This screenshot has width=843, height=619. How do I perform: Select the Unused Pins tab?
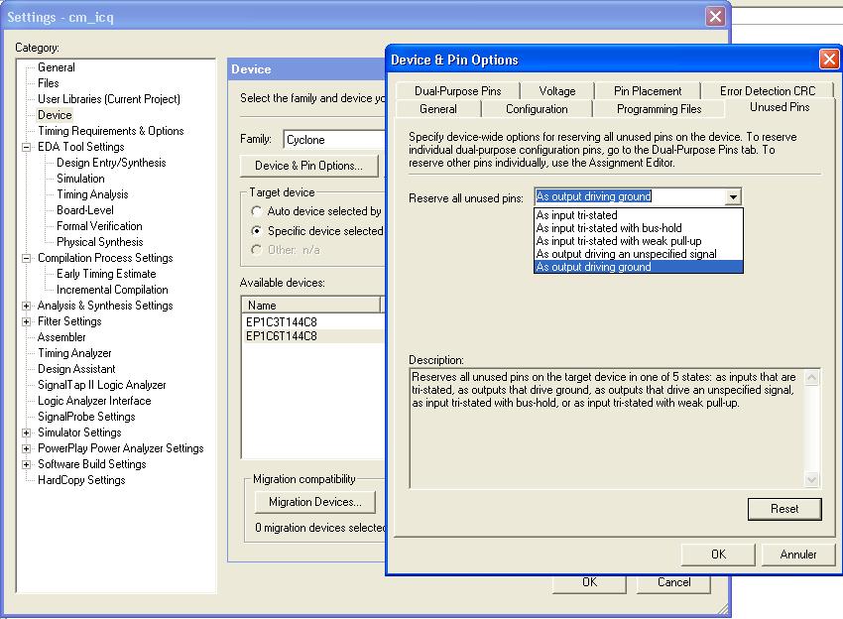[x=780, y=107]
